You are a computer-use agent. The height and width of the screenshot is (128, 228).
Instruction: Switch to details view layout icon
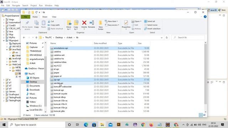tap(201, 115)
